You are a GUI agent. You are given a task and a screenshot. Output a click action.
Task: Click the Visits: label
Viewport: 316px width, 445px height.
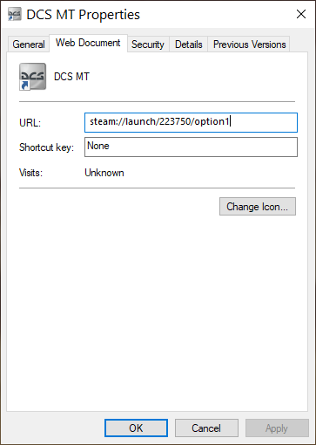point(30,173)
